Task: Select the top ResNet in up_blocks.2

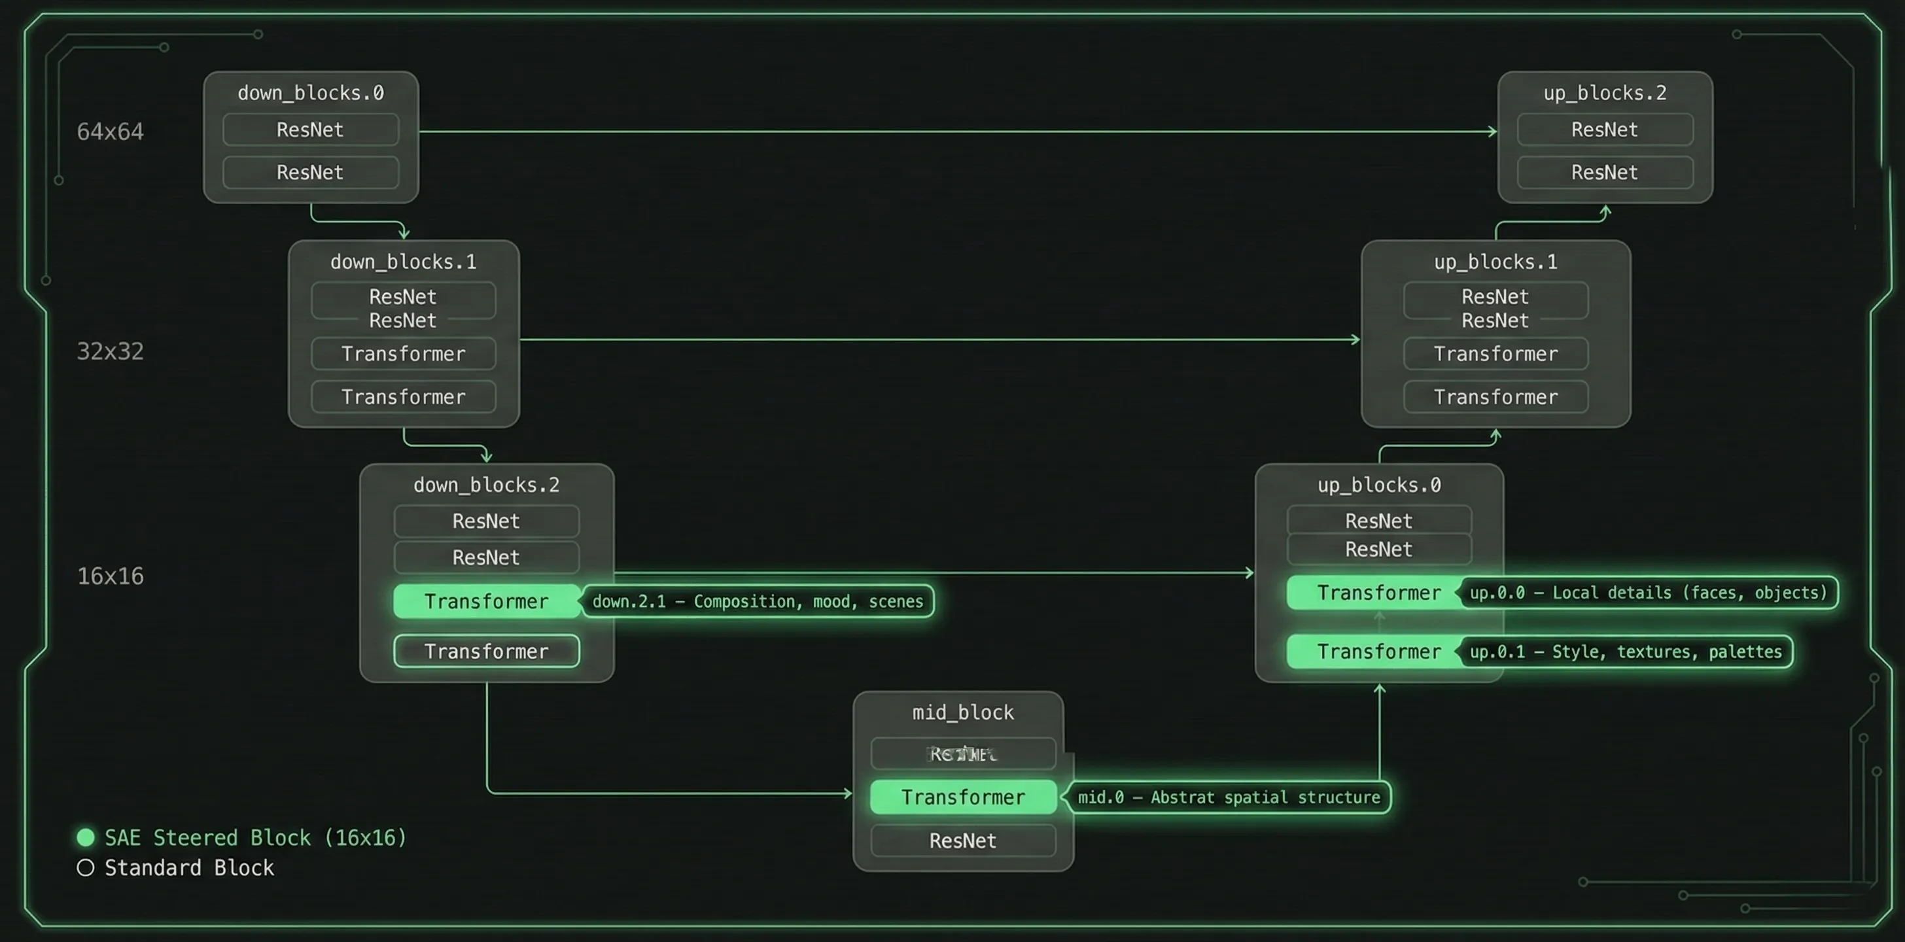Action: (x=1605, y=130)
